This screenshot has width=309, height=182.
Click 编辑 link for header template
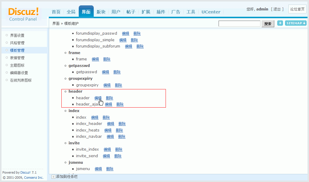(x=98, y=98)
